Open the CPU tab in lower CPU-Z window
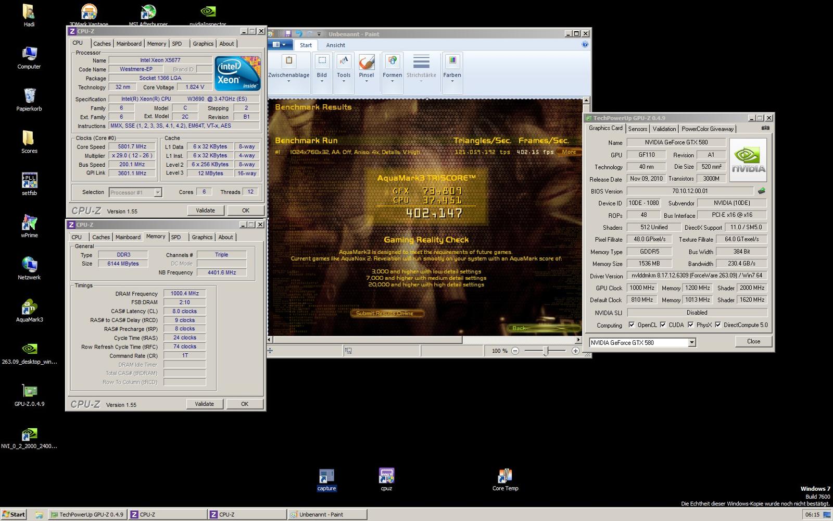Image resolution: width=833 pixels, height=521 pixels. coord(77,237)
